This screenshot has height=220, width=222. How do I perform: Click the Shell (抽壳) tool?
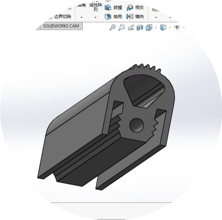pyautogui.click(x=113, y=16)
